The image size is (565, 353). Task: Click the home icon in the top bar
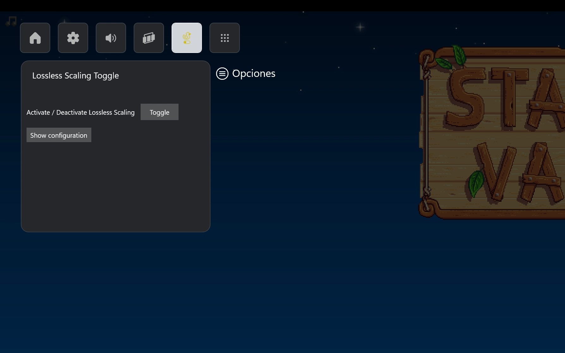(x=35, y=38)
